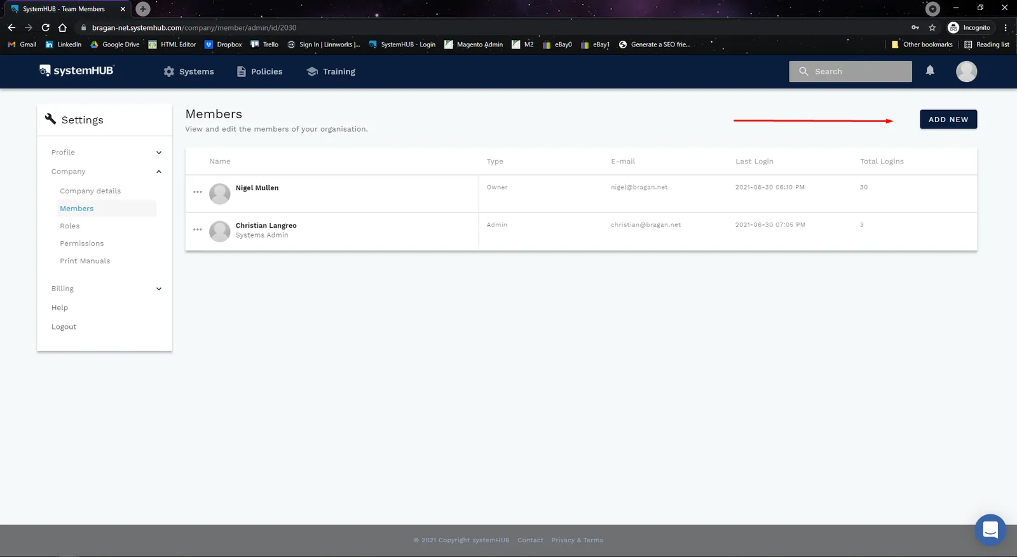Click the address bar URL
The image size is (1017, 557).
pos(194,28)
